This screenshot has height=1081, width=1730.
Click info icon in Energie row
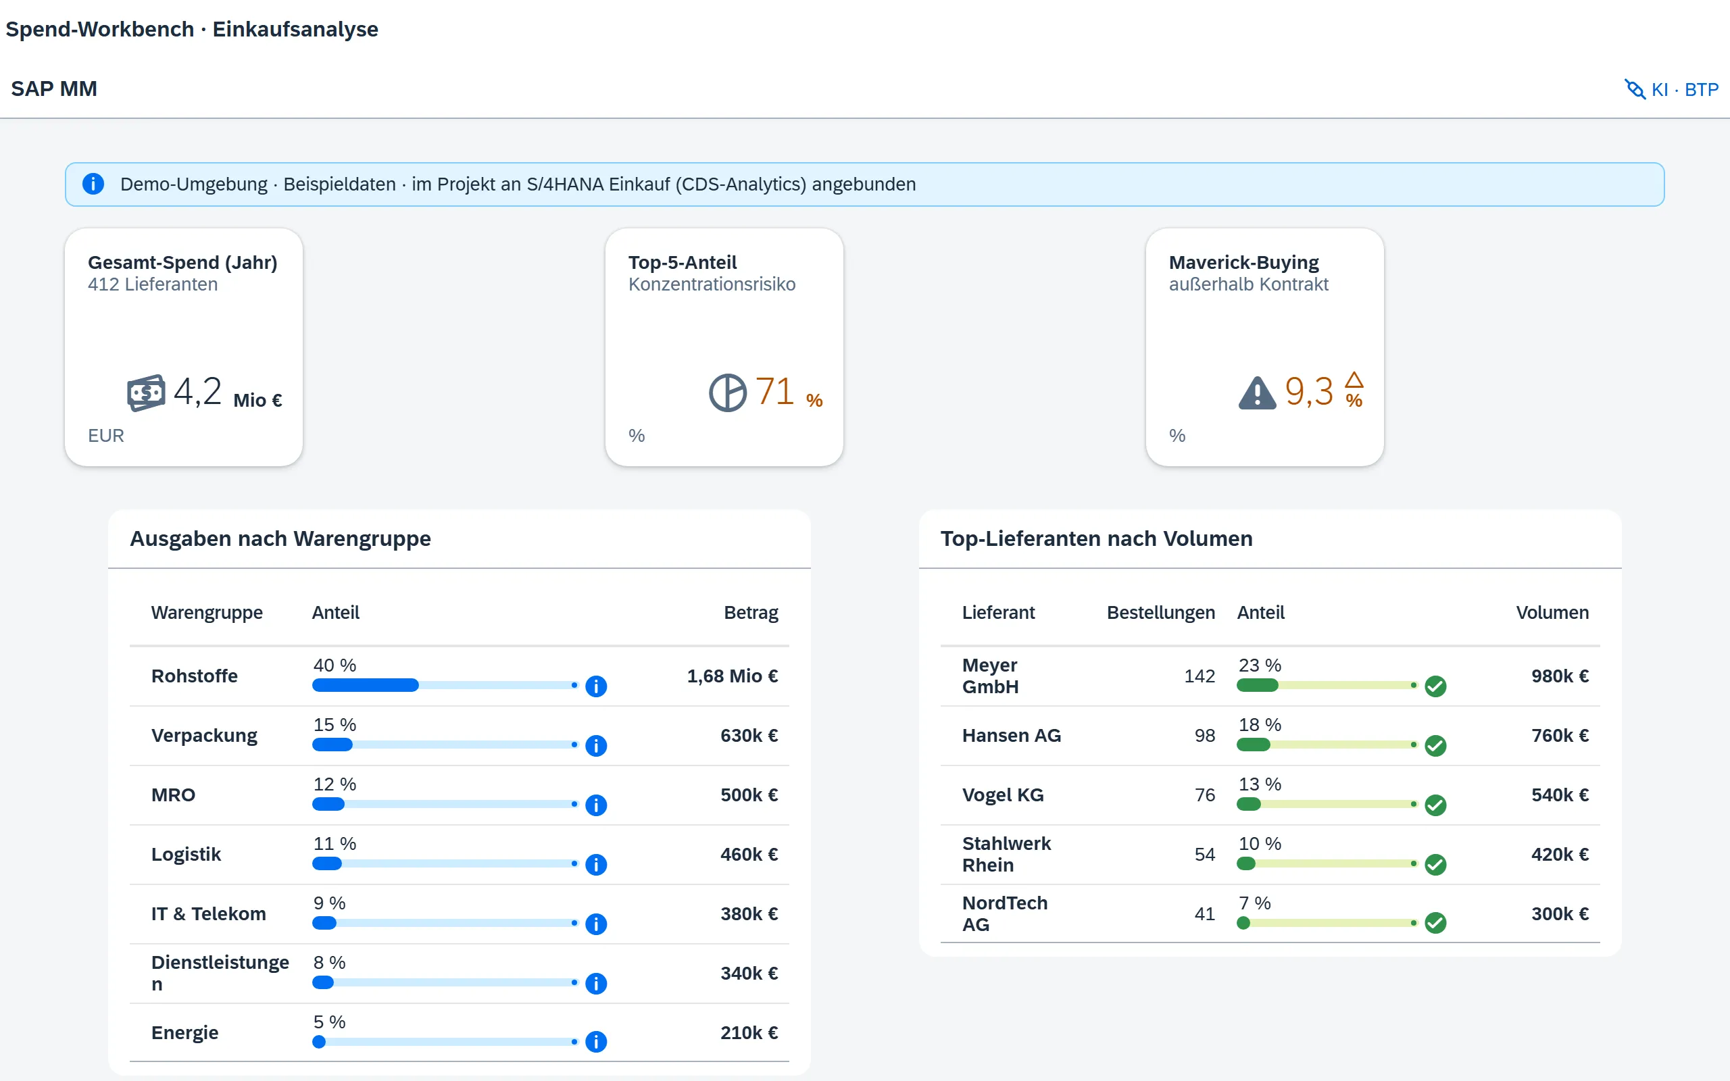click(596, 1042)
